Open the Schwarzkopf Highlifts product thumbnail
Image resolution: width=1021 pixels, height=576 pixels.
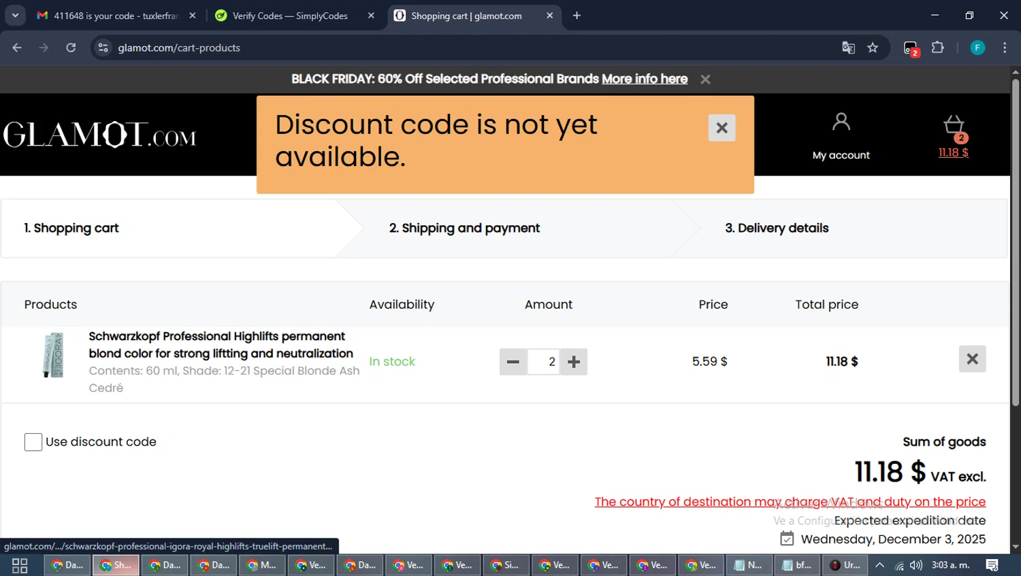tap(54, 355)
